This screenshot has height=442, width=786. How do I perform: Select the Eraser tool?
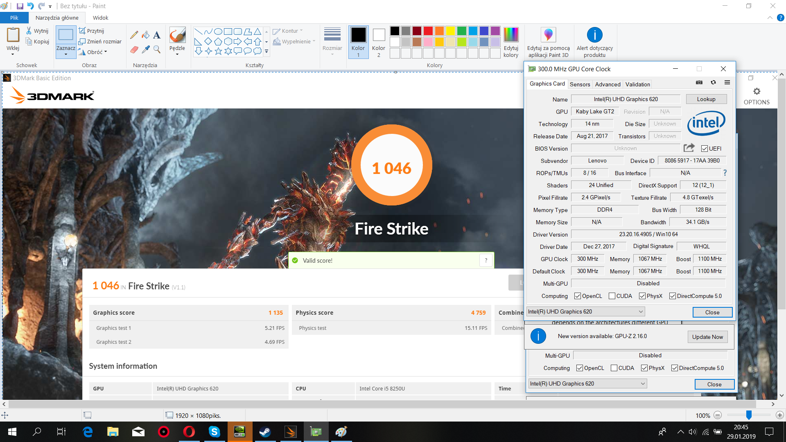point(134,50)
